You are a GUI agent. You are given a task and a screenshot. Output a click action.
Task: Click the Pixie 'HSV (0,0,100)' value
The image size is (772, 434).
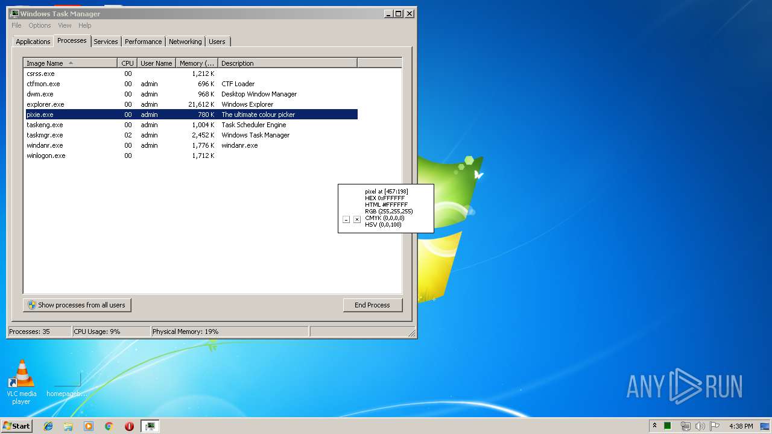point(383,225)
